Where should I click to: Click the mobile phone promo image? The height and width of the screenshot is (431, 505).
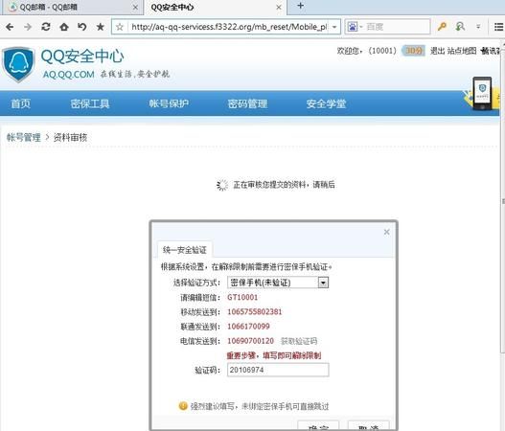pos(482,94)
